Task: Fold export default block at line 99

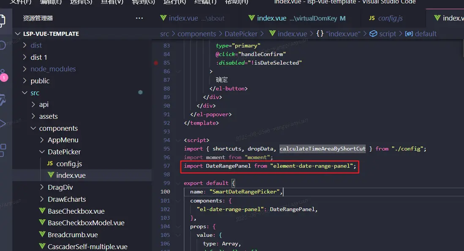Action: pyautogui.click(x=178, y=183)
